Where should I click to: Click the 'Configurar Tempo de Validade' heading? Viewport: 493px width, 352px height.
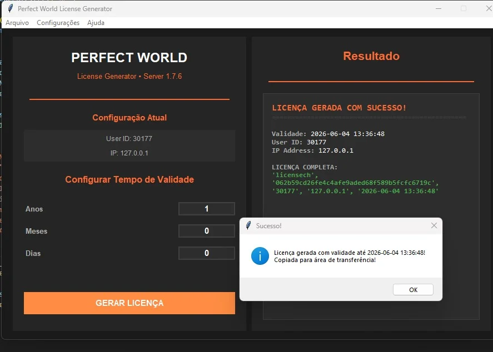coord(129,179)
